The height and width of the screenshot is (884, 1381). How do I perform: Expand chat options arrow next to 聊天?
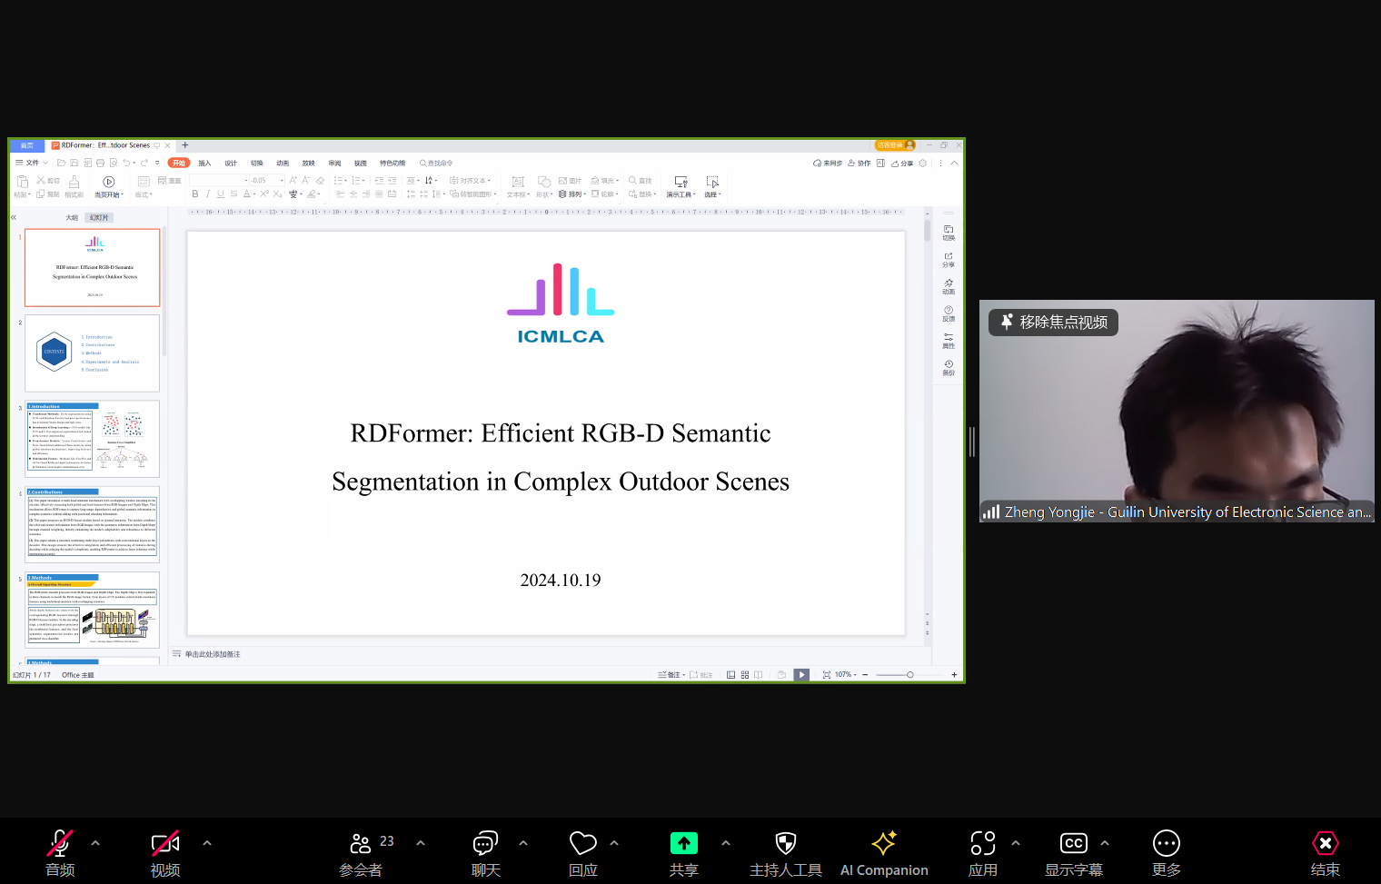523,843
